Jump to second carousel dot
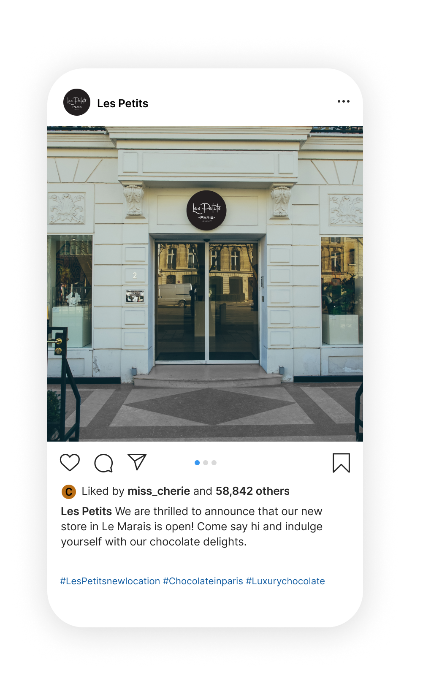Viewport: 423px width, 689px height. [206, 463]
